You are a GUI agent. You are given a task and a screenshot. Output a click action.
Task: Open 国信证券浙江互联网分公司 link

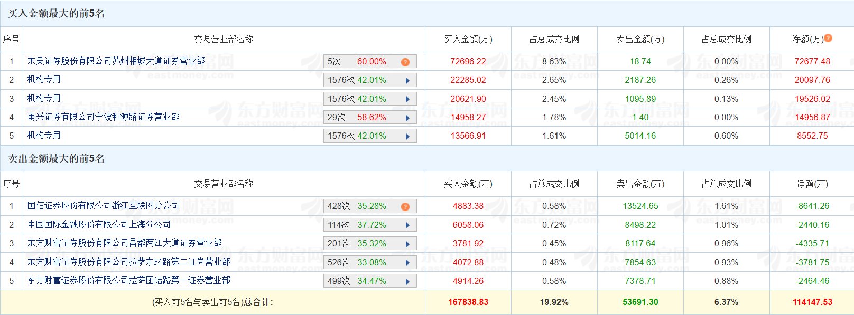(x=103, y=206)
